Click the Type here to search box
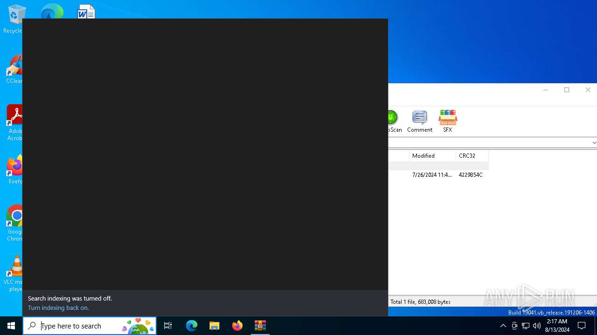Screen dimensions: 597x335 pos(90,326)
